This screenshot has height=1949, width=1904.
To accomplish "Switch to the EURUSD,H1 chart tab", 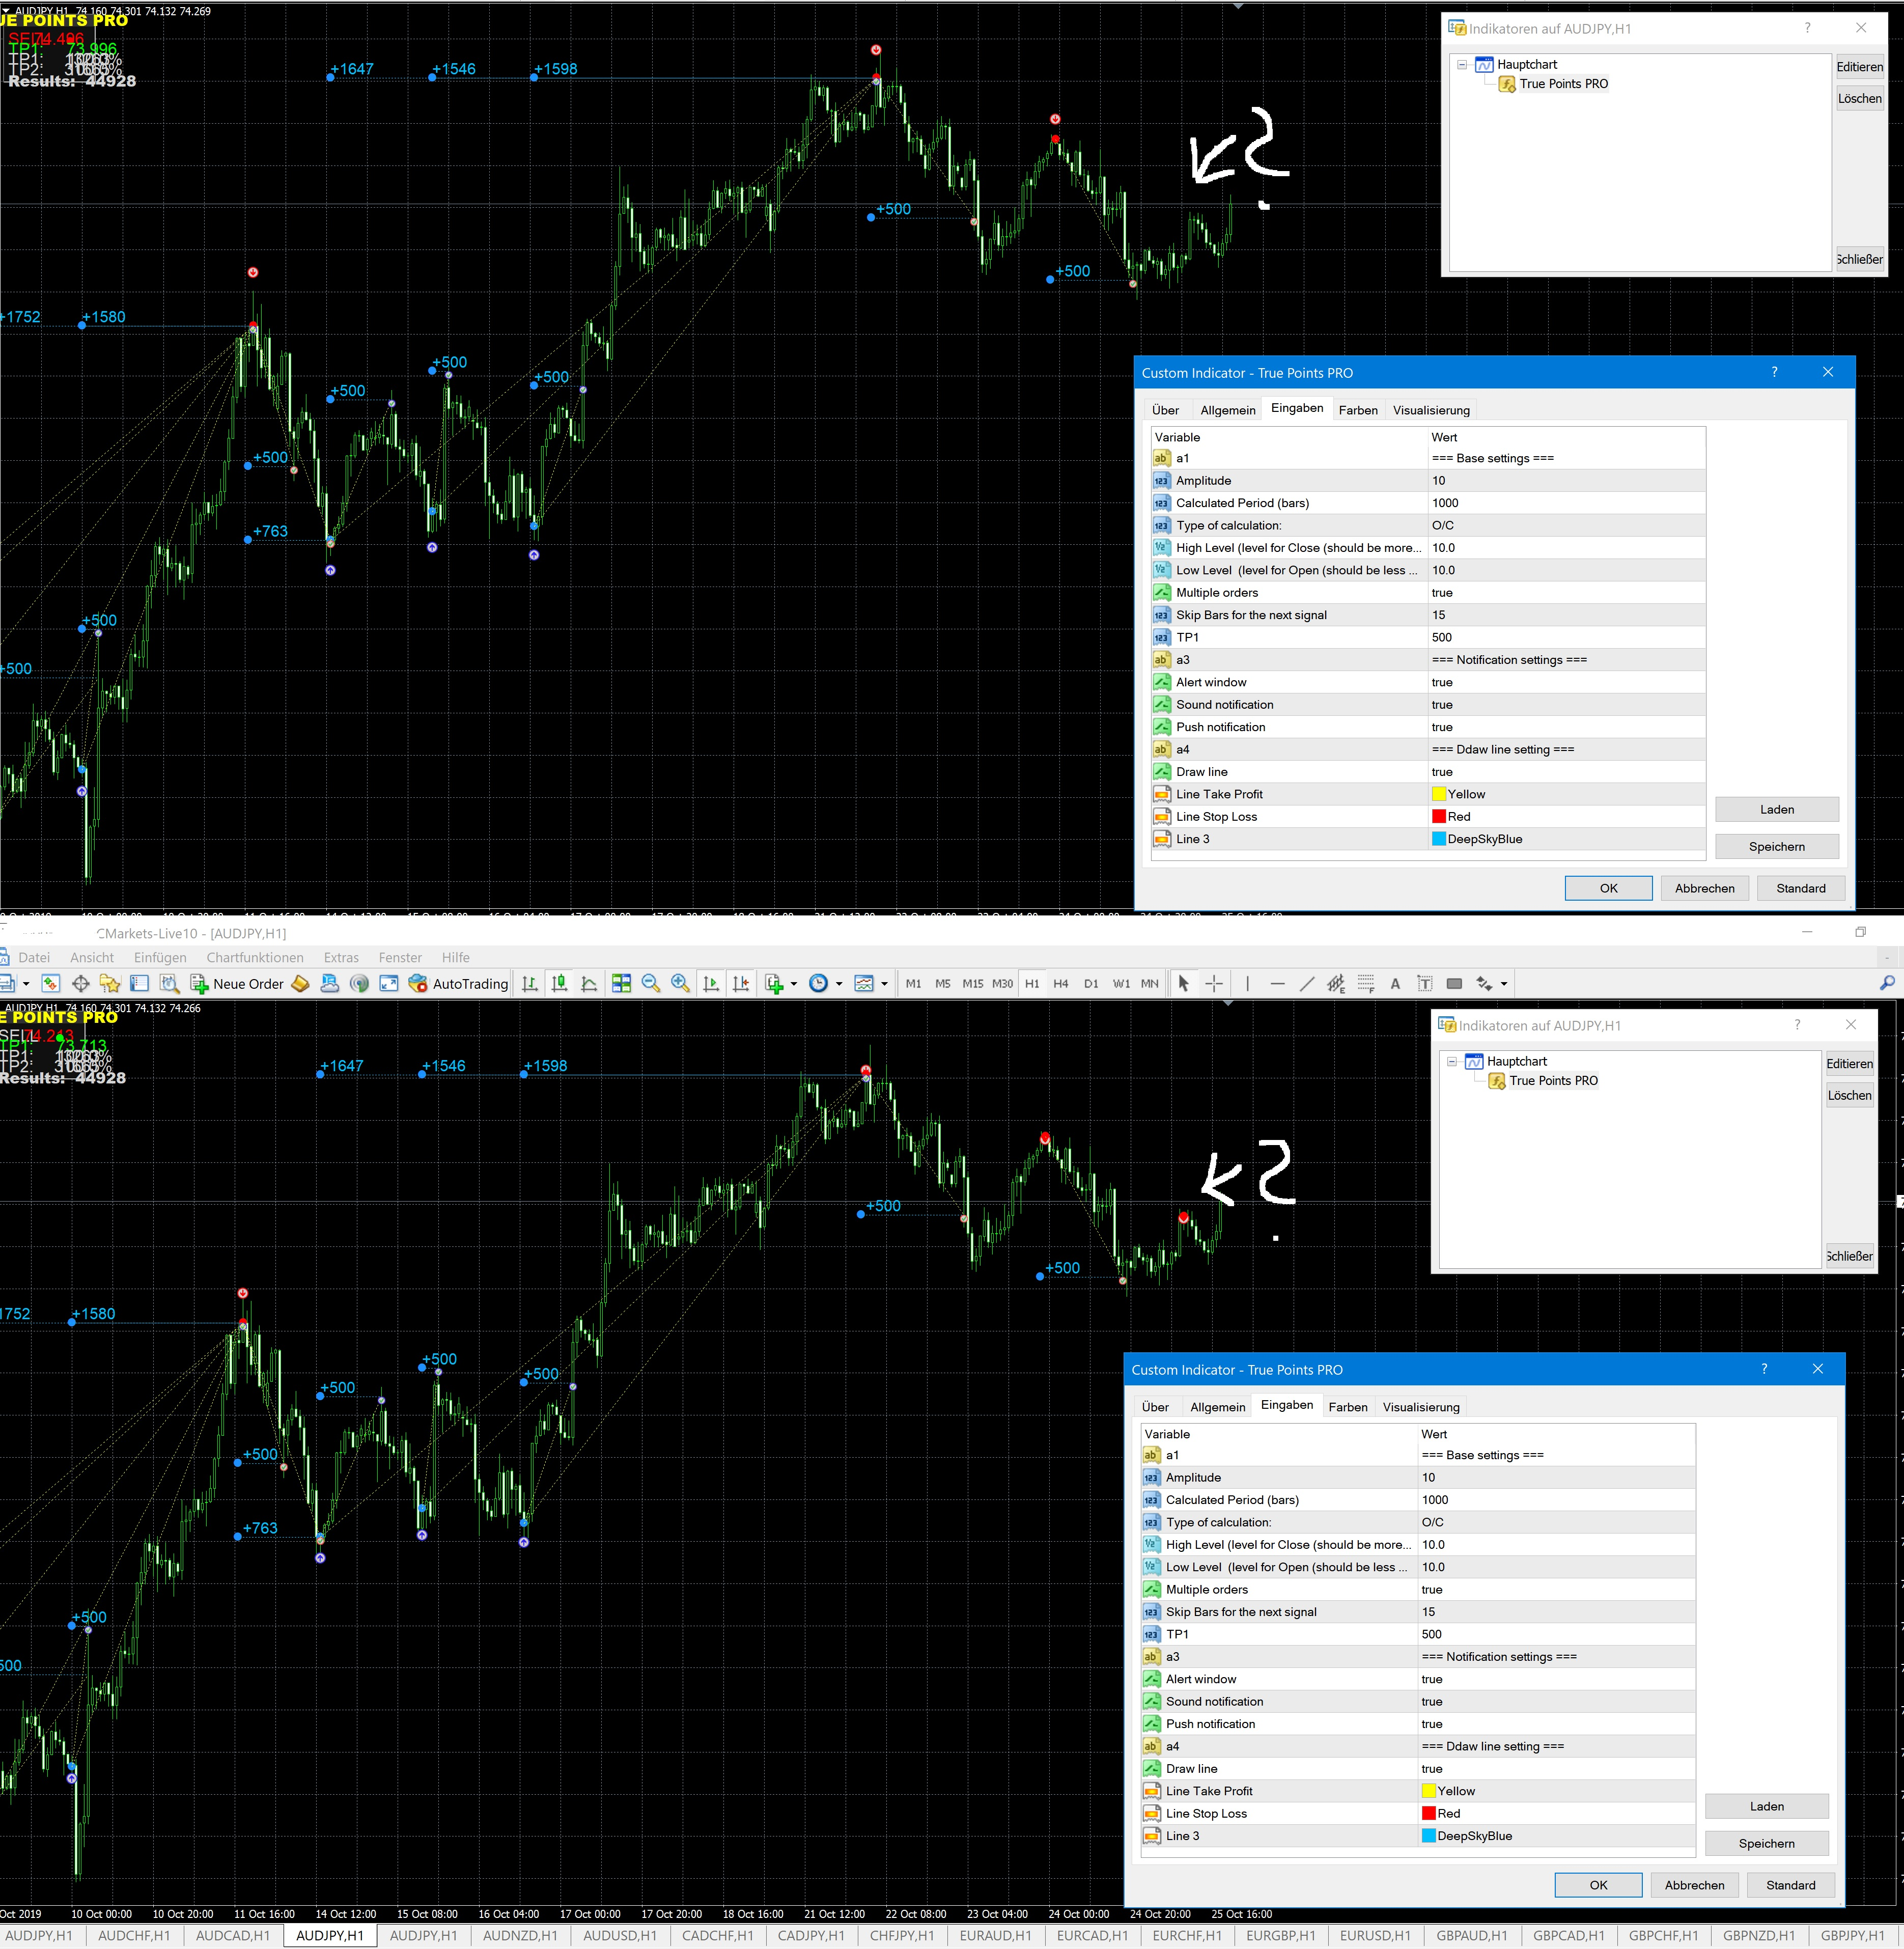I will [1374, 1936].
